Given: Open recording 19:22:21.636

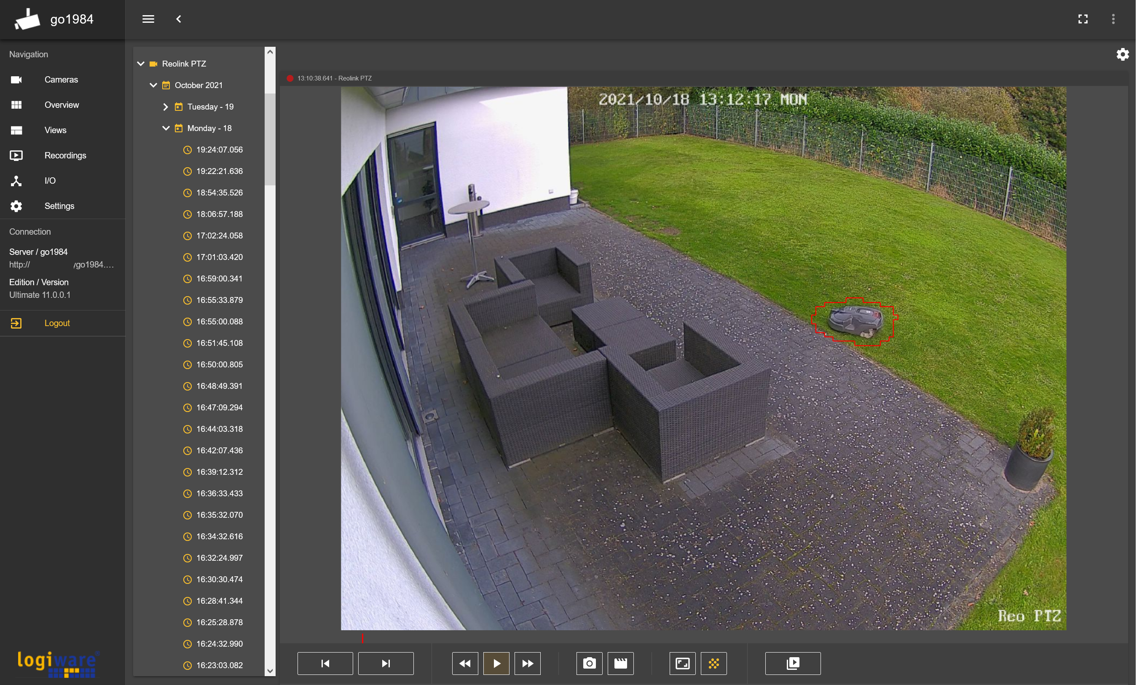Looking at the screenshot, I should tap(219, 171).
